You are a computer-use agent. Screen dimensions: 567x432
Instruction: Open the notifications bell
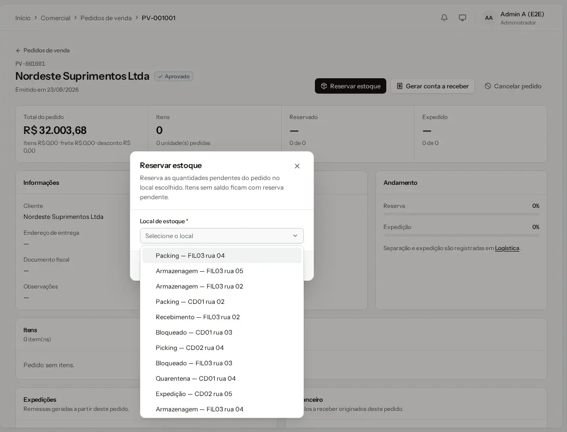pos(444,18)
